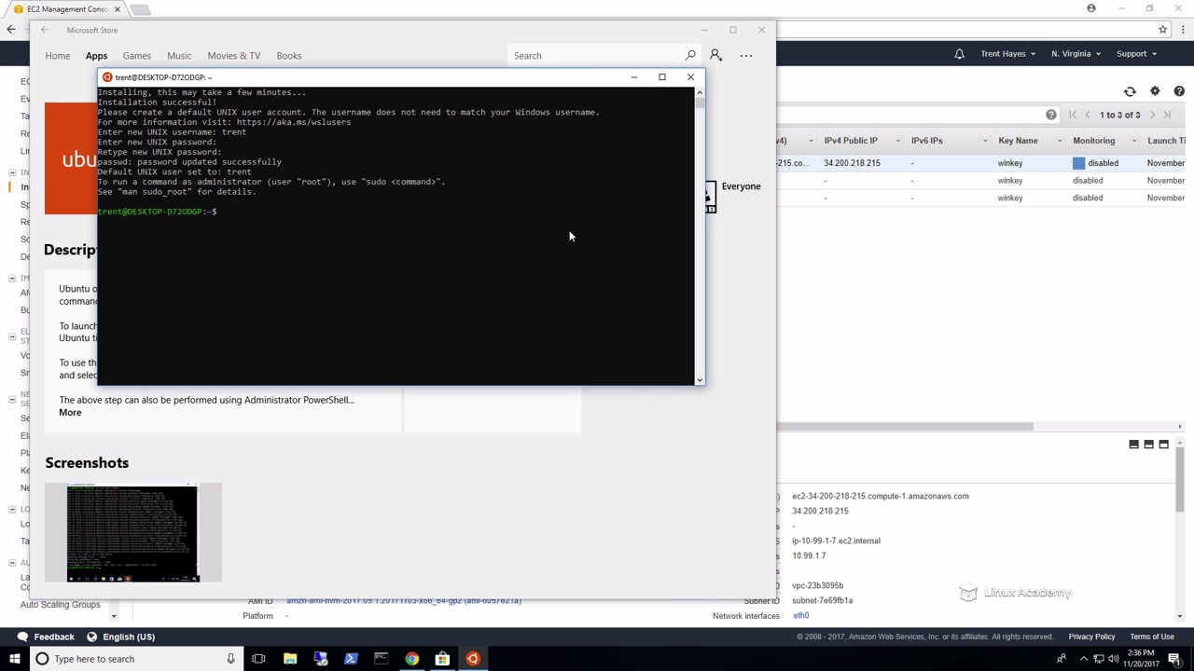1194x671 pixels.
Task: Open IPv4 Public IP column sort arrow
Action: click(x=898, y=141)
